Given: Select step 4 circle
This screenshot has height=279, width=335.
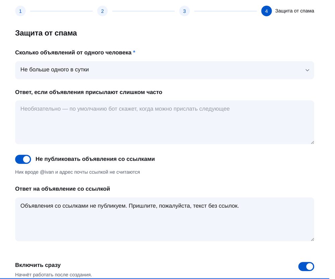Looking at the screenshot, I should (x=266, y=11).
